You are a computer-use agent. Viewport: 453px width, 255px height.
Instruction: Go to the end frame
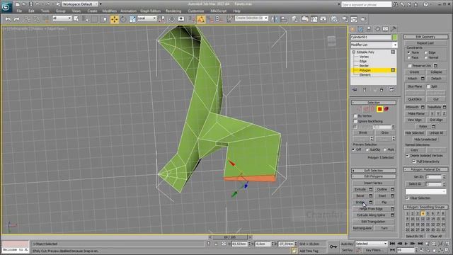pos(420,244)
